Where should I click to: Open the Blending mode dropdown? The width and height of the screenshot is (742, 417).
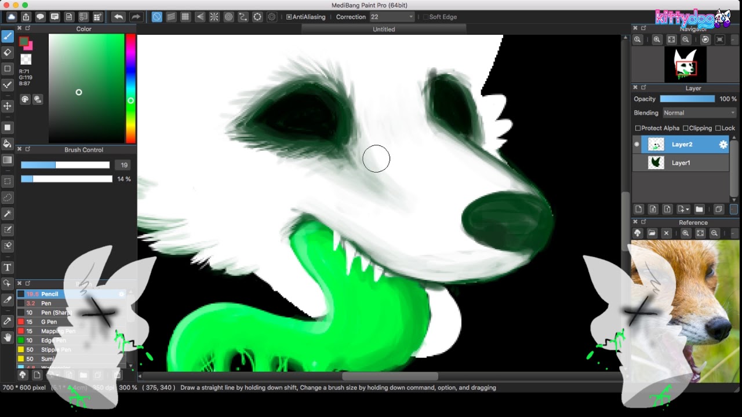(x=700, y=113)
